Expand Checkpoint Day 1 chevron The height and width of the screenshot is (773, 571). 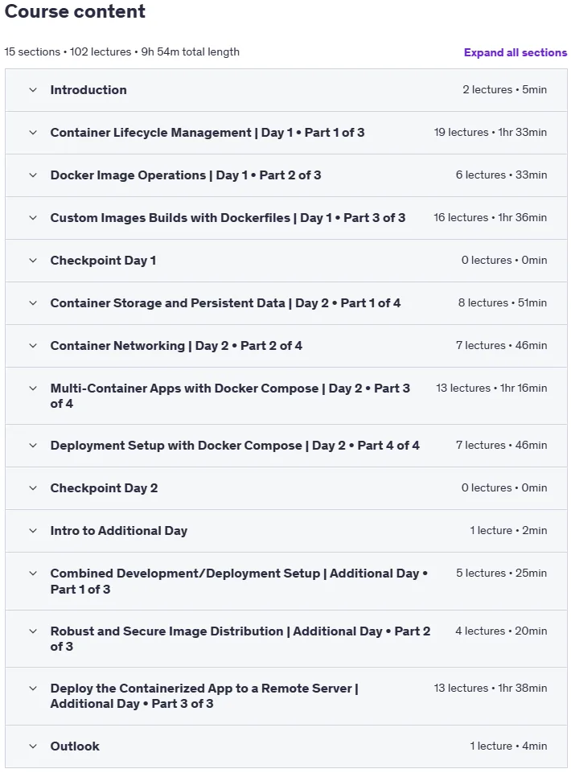33,261
